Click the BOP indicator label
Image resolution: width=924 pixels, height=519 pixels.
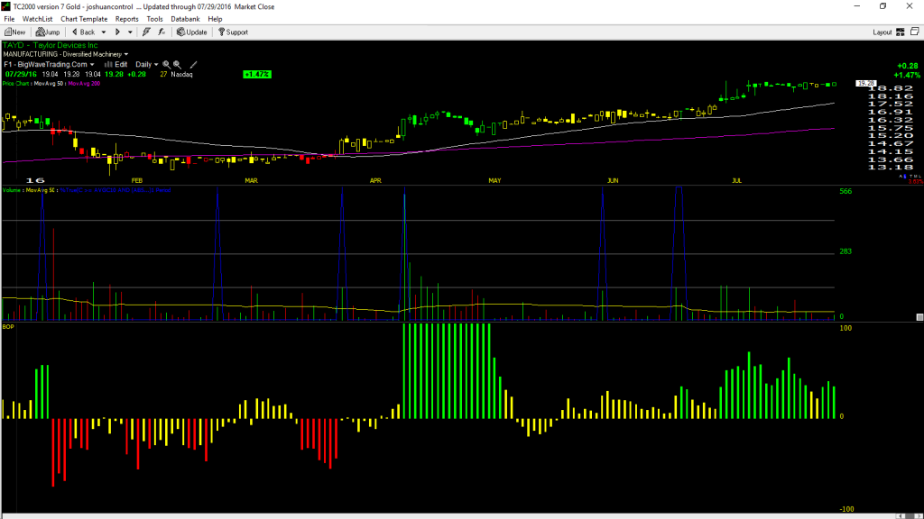point(7,326)
